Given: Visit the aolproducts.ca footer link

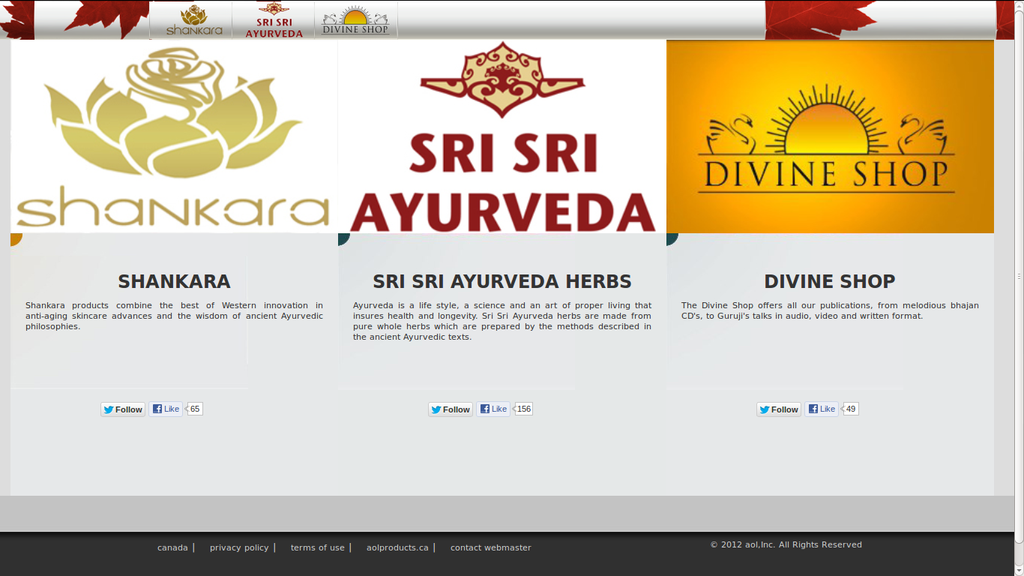Looking at the screenshot, I should pos(397,547).
